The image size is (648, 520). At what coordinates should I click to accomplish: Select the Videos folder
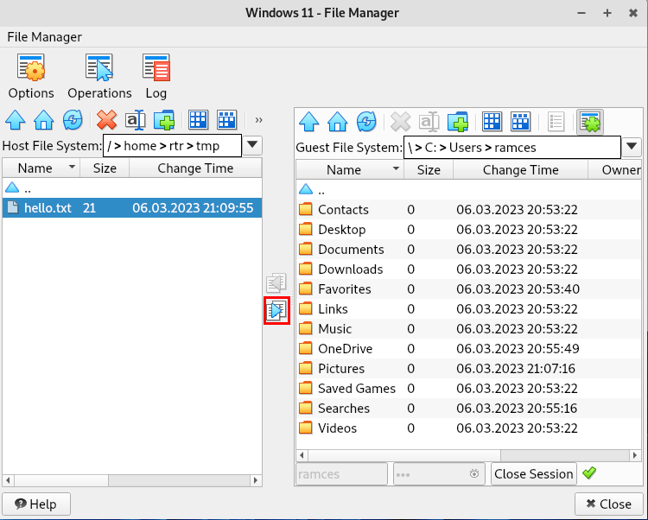pos(468,428)
